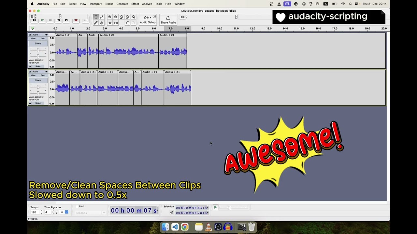Open Visual Studio Code from the Dock
Viewport: 417px width, 234px height.
pyautogui.click(x=175, y=227)
